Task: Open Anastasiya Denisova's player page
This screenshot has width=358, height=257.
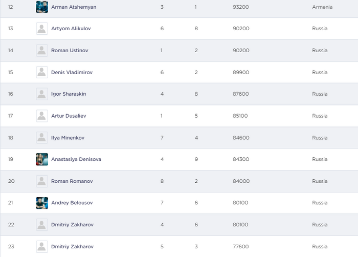Action: point(76,159)
